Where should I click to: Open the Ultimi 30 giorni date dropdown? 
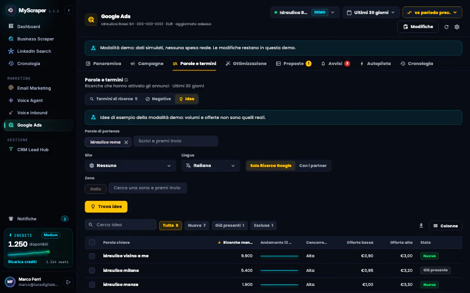pos(371,12)
